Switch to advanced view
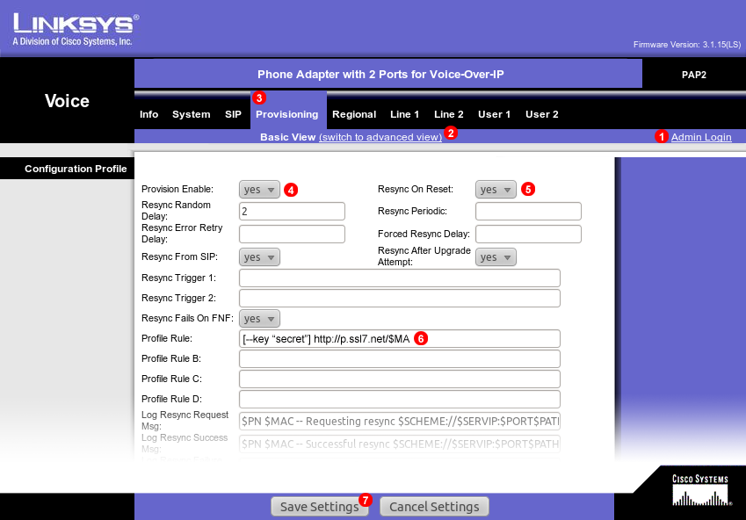The width and height of the screenshot is (746, 520). [x=382, y=137]
